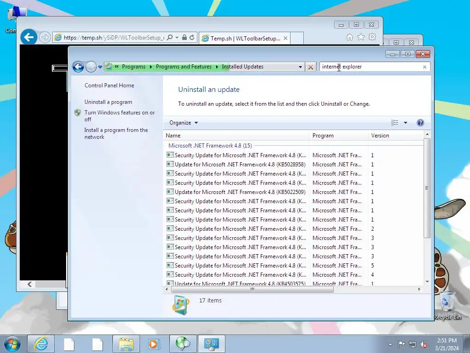Click Internet Explorer temp.sh address bar

114,38
